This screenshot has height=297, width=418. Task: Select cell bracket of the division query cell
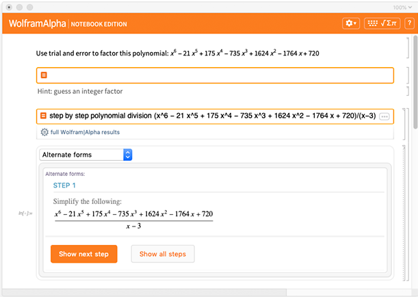click(404, 124)
